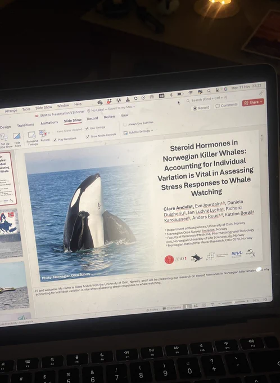This screenshot has height=383, width=280.
Task: Select the first slide thumbnail
Action: 8,179
